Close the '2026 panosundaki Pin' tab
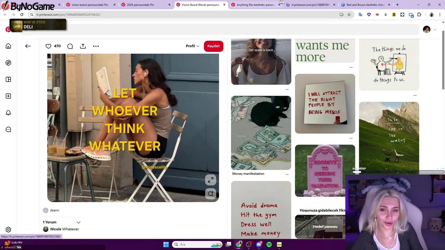Screen dimensions: 445x250 pos(169,5)
